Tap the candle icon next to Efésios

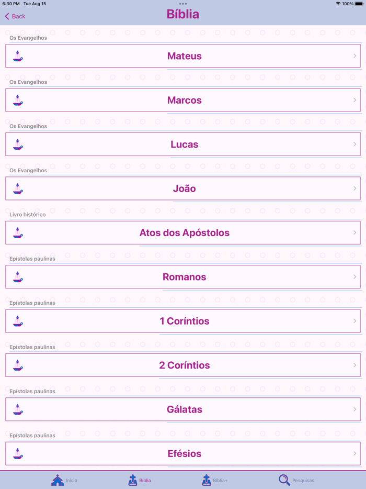click(x=17, y=453)
